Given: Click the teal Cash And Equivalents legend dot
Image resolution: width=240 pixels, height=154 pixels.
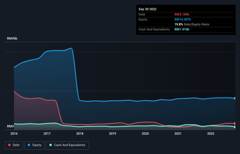Looking at the screenshot, I should pyautogui.click(x=51, y=145).
